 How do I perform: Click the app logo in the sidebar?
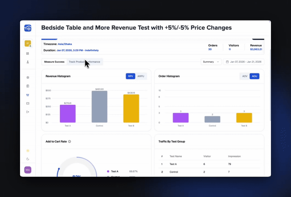tap(28, 28)
